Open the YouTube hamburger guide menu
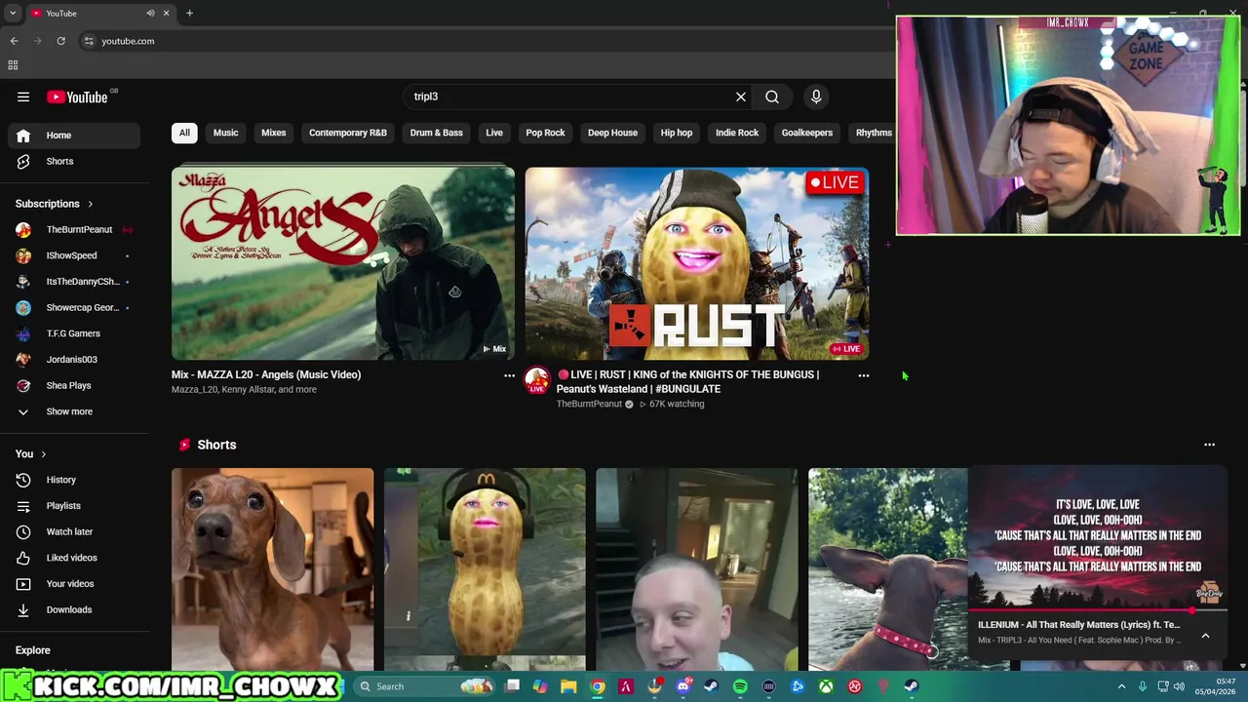This screenshot has height=702, width=1248. (23, 97)
